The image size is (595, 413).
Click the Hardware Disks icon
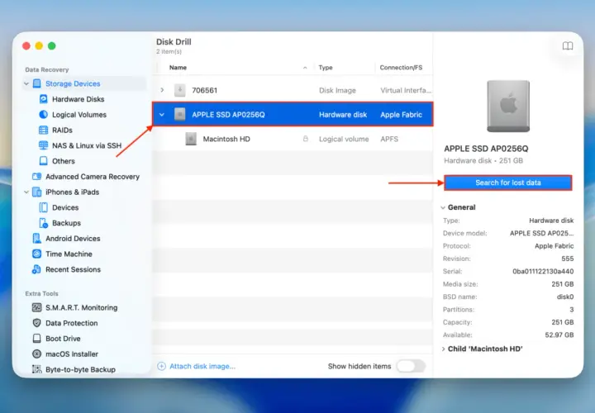point(43,99)
